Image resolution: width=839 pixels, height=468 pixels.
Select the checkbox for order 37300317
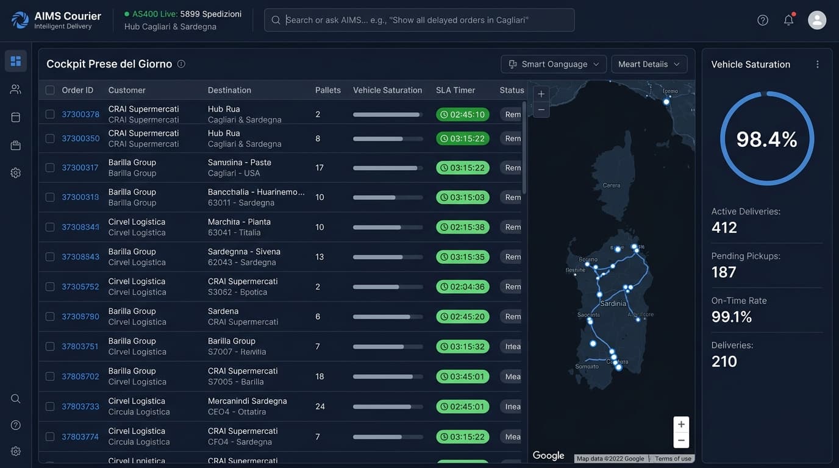50,168
